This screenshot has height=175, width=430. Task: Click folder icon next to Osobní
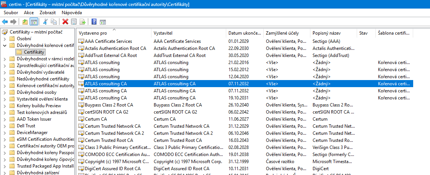tap(12, 39)
